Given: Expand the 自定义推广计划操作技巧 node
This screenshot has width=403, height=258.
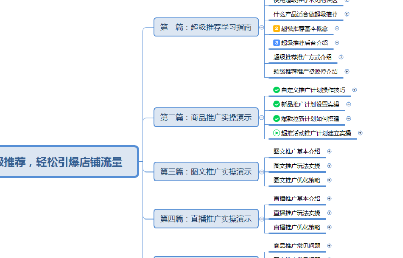Looking at the screenshot, I should [x=354, y=90].
